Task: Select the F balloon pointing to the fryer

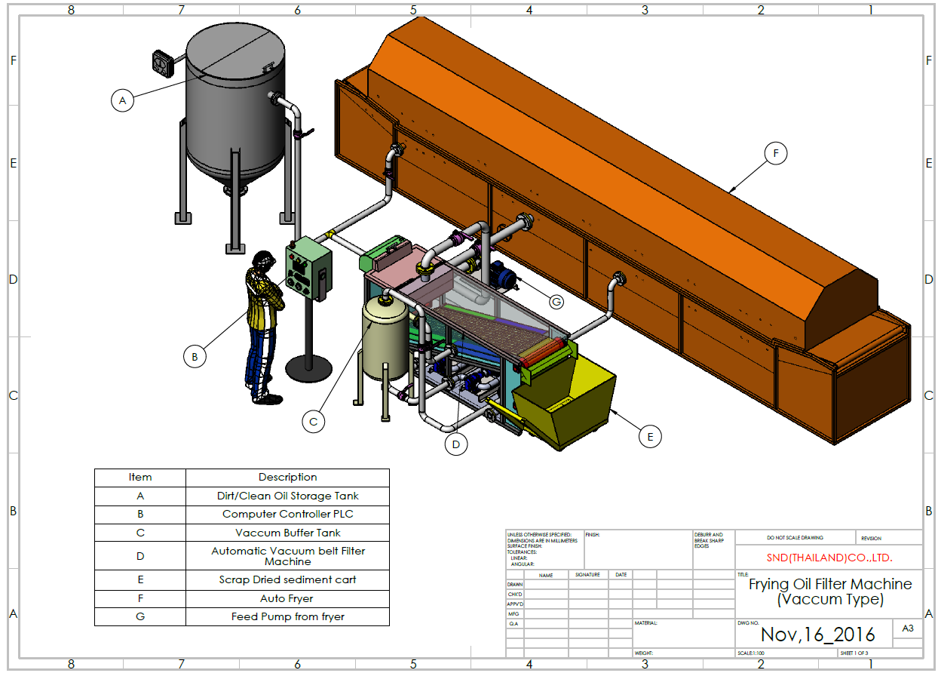Action: click(x=774, y=153)
